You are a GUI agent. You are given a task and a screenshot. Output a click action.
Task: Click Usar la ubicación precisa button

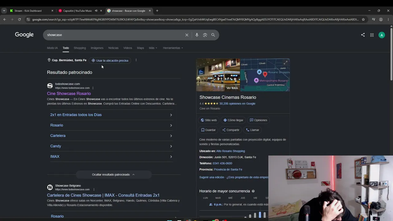(x=110, y=60)
